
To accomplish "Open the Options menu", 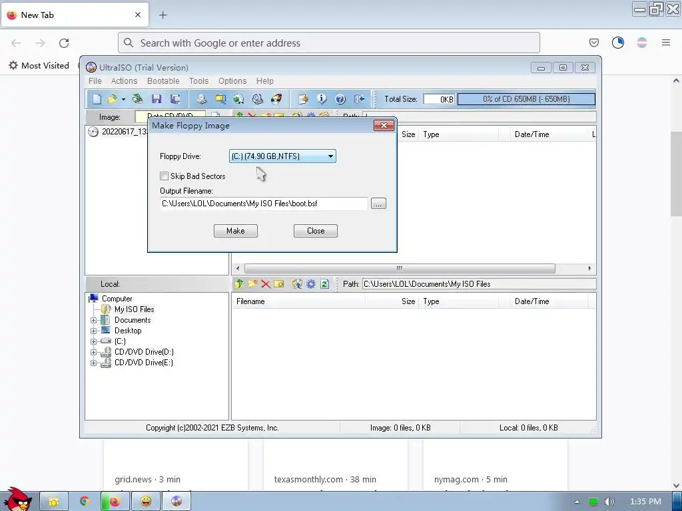I will click(232, 81).
